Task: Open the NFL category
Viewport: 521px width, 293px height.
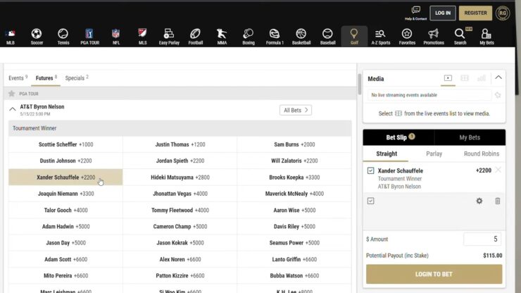Action: tap(116, 37)
